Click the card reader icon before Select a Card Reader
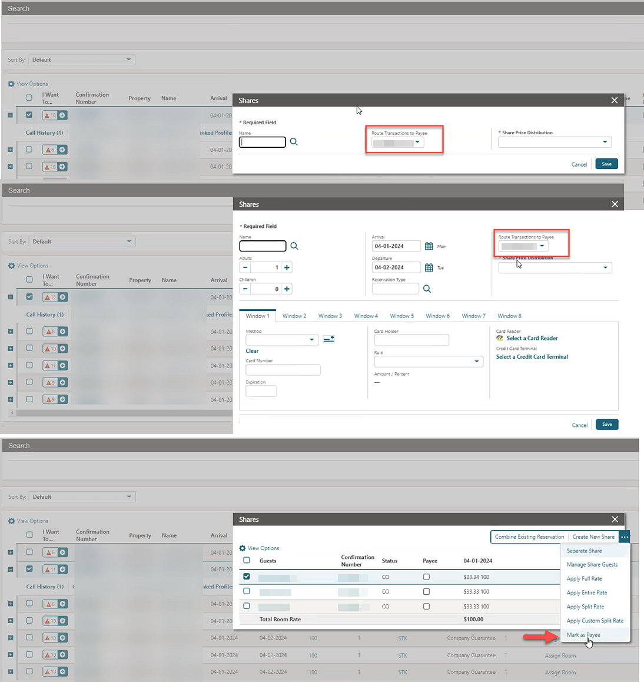 point(500,338)
